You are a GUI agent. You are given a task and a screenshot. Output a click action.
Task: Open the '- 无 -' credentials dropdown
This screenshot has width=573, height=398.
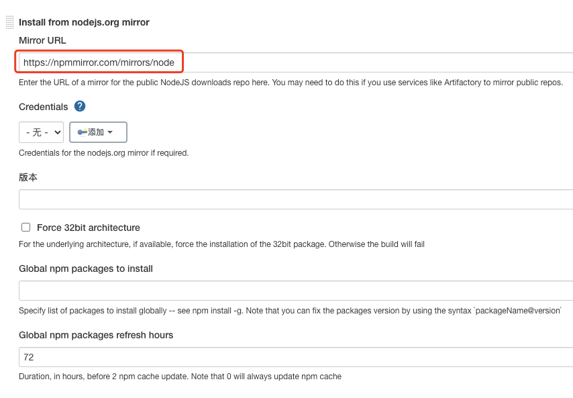click(x=42, y=132)
